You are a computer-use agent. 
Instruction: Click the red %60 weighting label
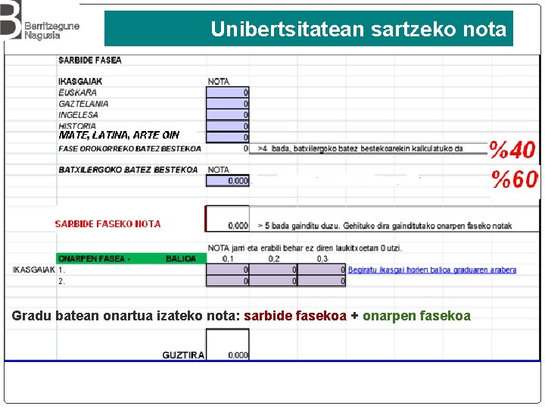(x=515, y=179)
